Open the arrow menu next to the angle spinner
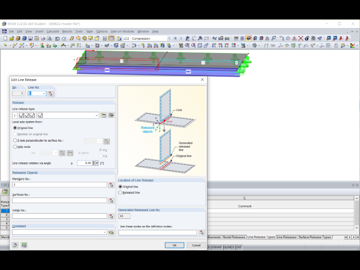Viewport: 360px width, 270px height. pos(97,163)
